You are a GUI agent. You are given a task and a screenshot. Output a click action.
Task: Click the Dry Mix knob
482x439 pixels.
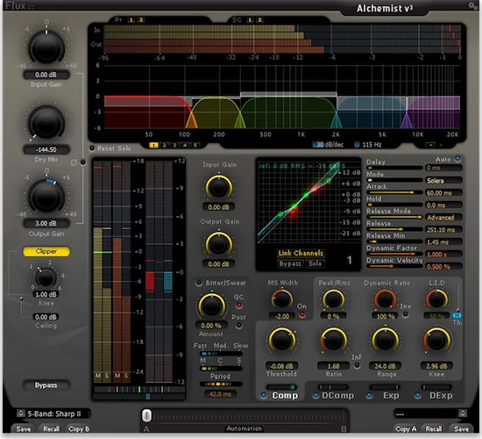click(x=46, y=123)
